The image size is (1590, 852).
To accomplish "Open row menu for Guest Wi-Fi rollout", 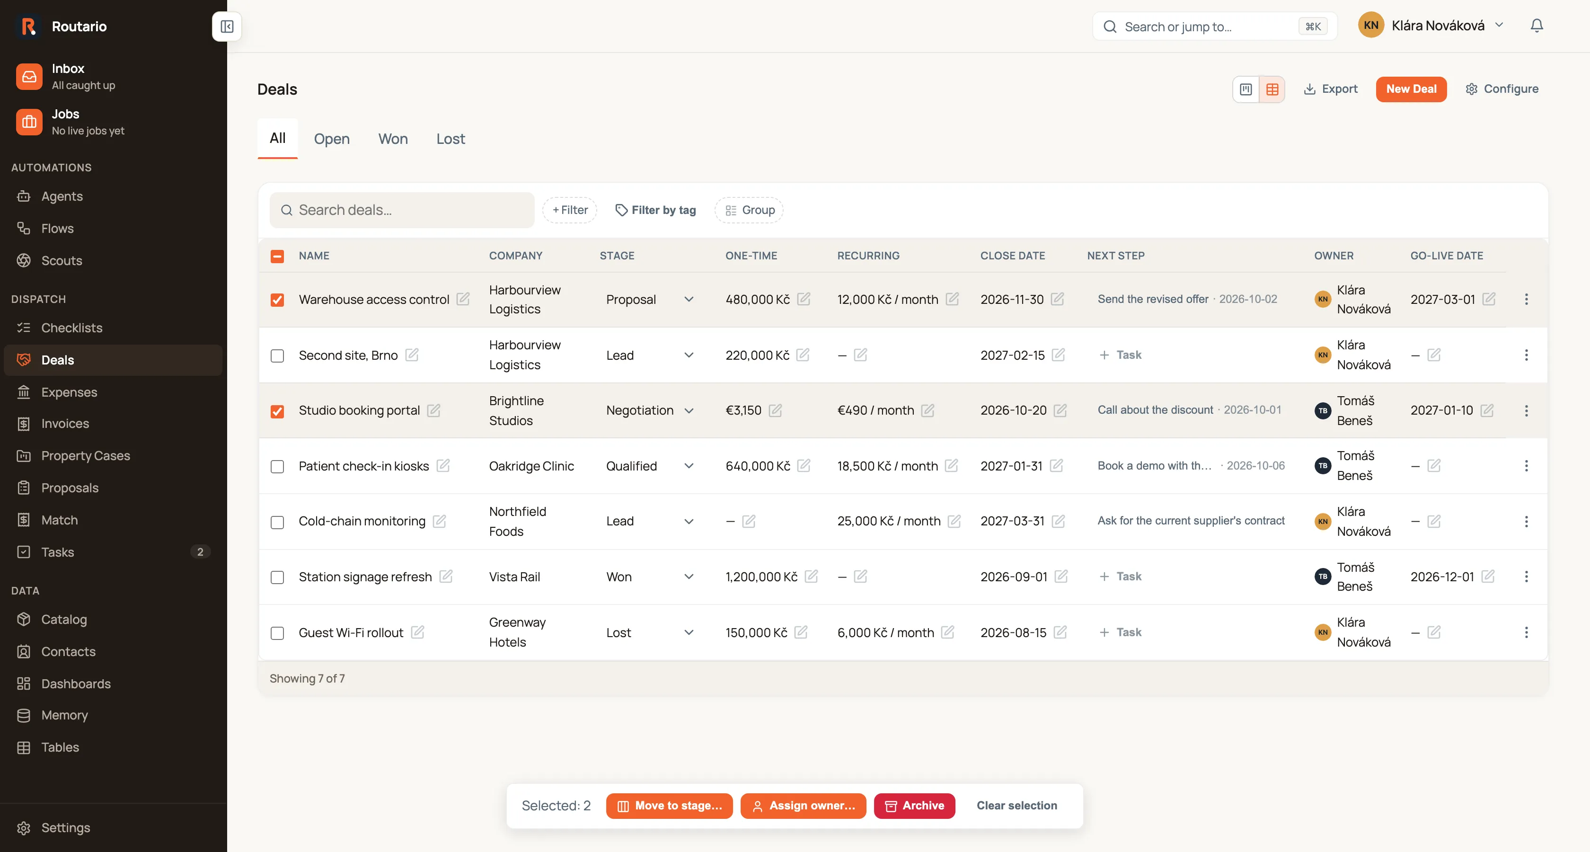I will (x=1526, y=632).
